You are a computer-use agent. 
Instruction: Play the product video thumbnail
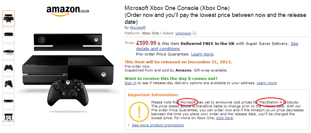(8, 118)
